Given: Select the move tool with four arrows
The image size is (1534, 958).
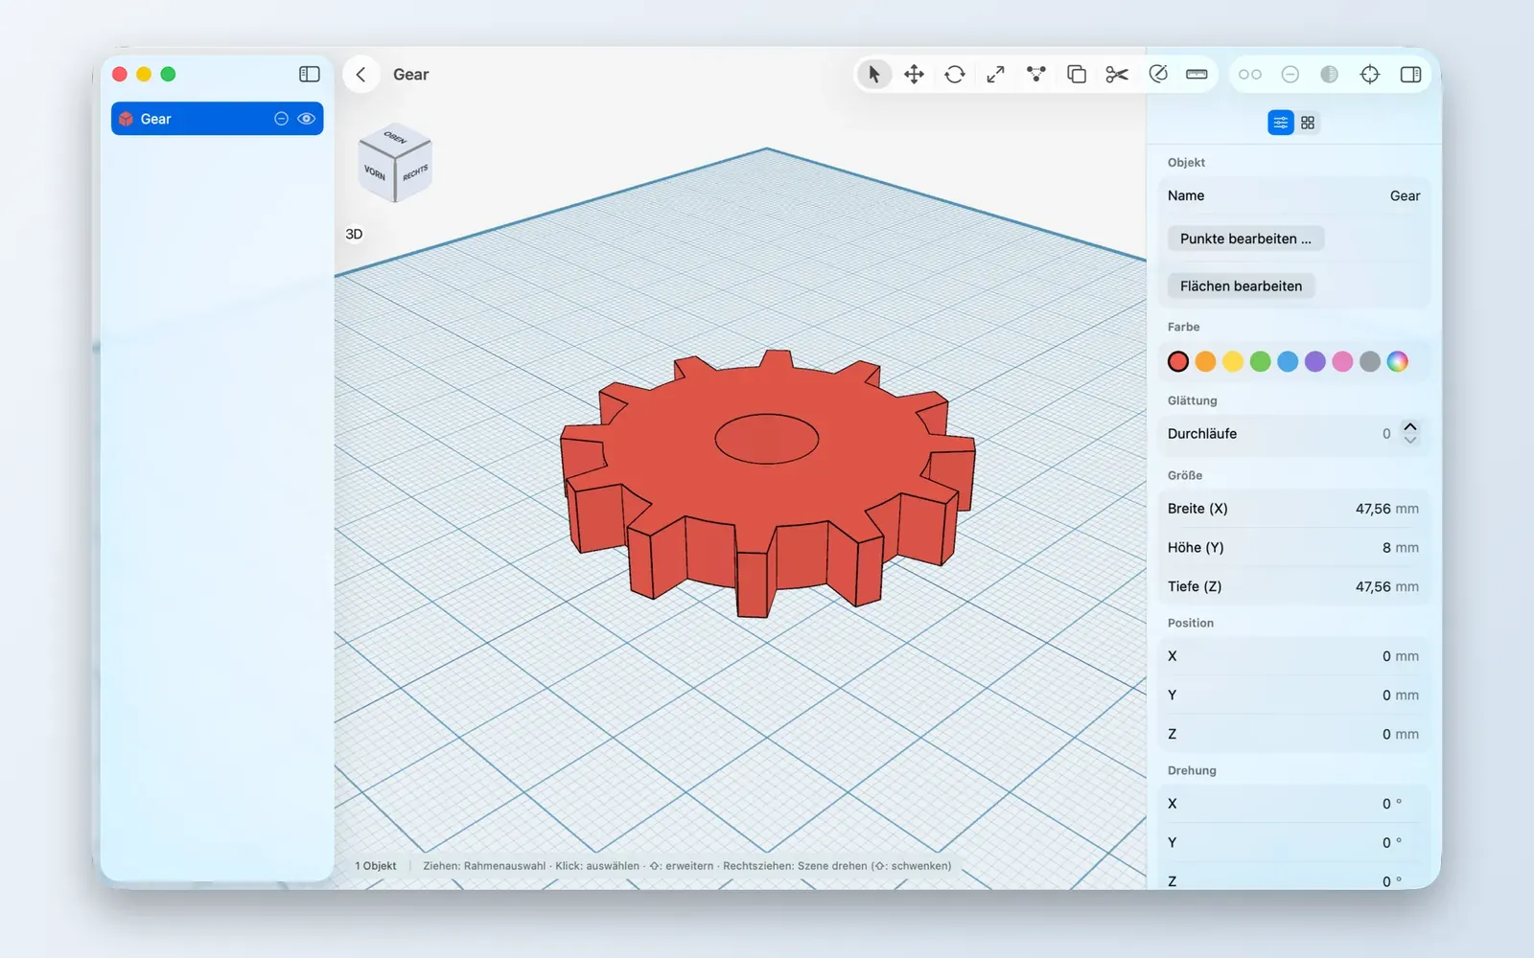Looking at the screenshot, I should [914, 74].
